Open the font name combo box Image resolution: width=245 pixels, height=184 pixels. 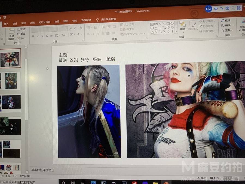[44, 30]
